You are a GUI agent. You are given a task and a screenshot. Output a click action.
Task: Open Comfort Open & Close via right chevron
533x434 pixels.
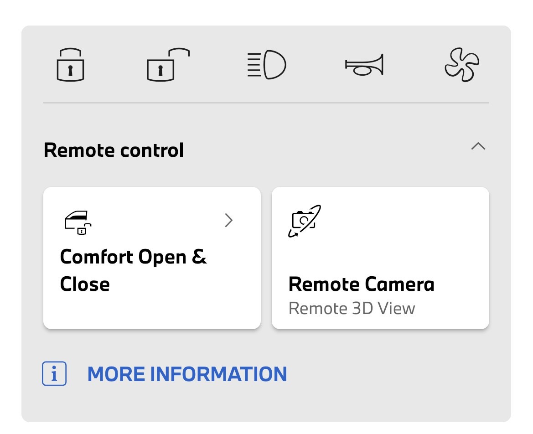pyautogui.click(x=229, y=220)
